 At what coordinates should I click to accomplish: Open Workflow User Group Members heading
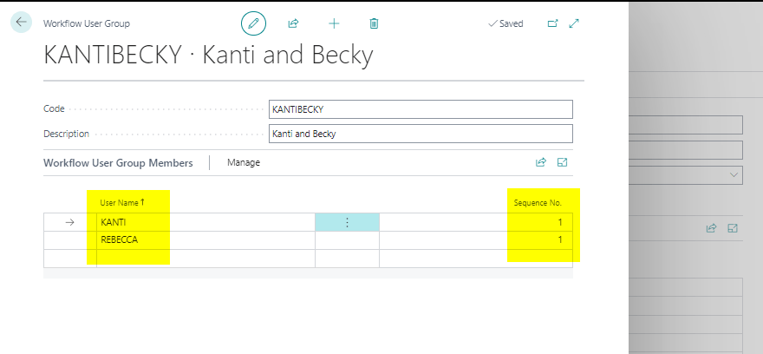click(118, 162)
